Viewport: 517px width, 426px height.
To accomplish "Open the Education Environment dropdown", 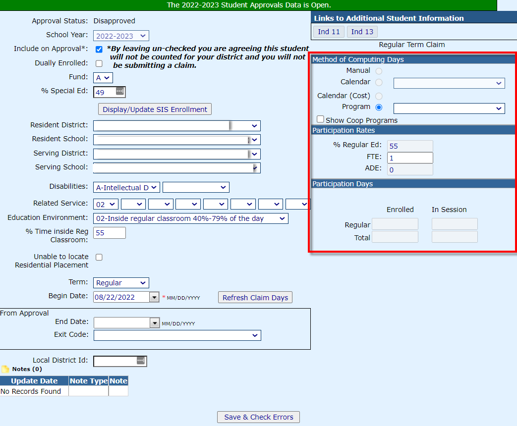I will click(190, 218).
